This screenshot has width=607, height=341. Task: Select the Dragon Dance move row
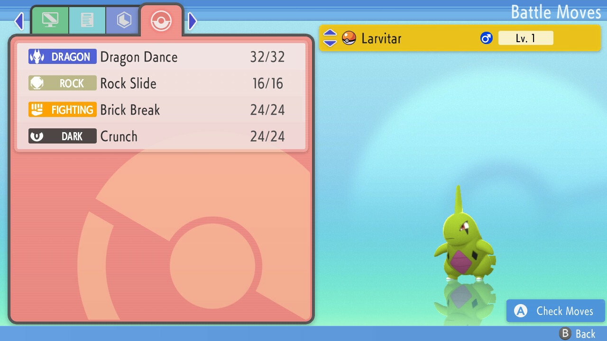click(x=161, y=57)
